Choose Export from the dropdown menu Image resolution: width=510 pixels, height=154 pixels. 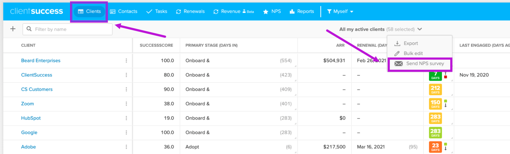point(406,43)
